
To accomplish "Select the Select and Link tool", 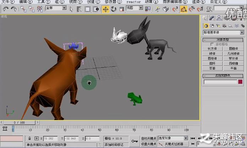I will click(23, 9).
